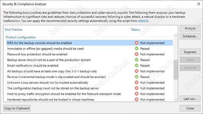Screen dimensions: 203x114
Task: Click red X icon for Unknown Linux servers
Action: point(136,82)
